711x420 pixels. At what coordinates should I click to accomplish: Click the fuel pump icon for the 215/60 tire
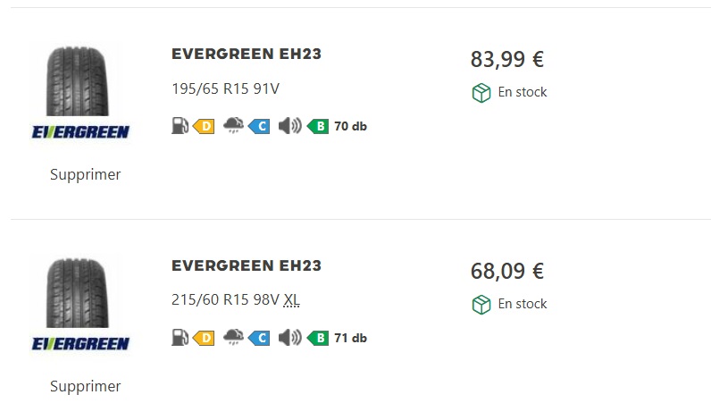[180, 338]
